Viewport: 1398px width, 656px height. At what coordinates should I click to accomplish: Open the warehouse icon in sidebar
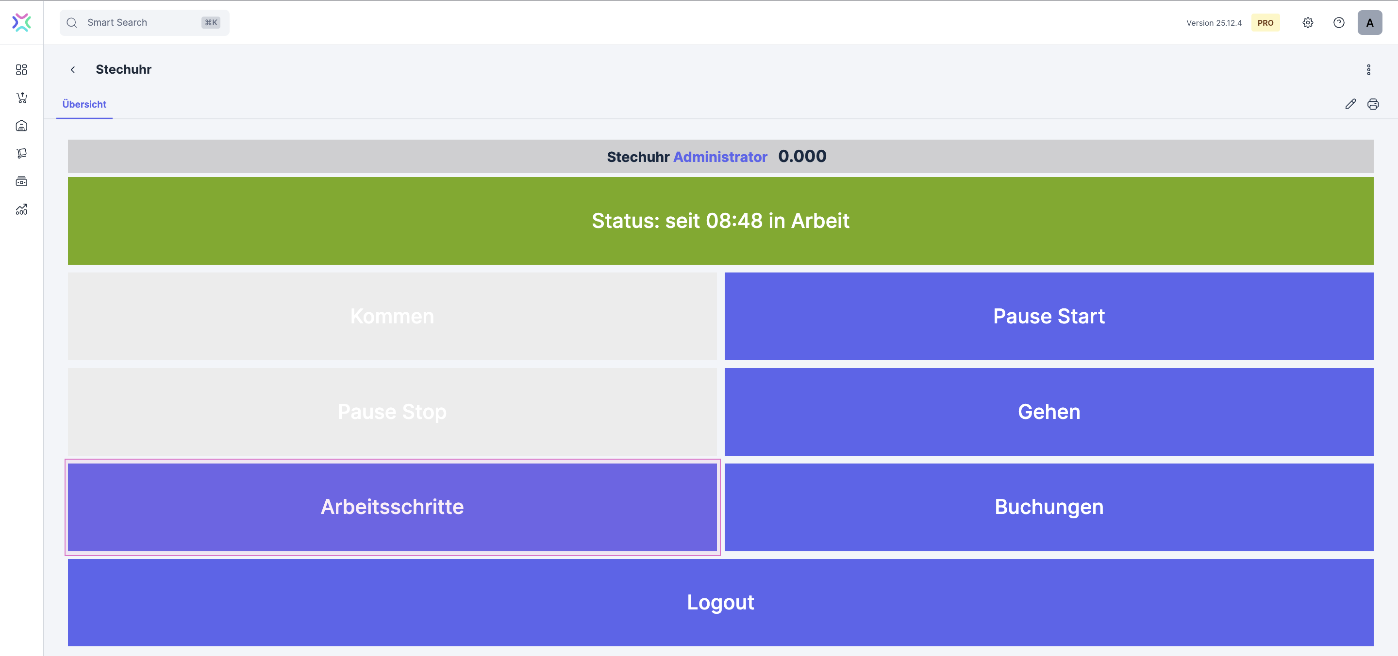coord(21,126)
